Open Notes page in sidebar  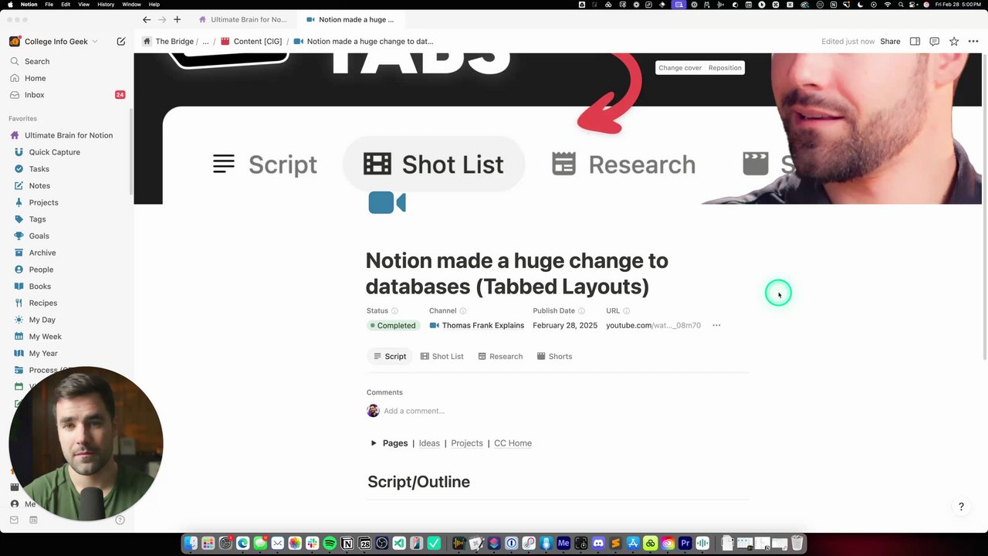[39, 185]
